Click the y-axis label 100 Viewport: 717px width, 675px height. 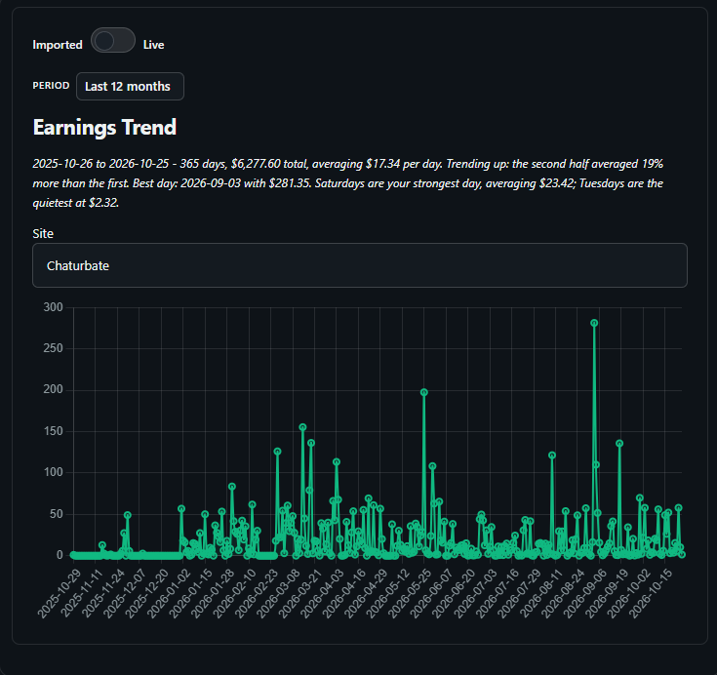pos(53,472)
